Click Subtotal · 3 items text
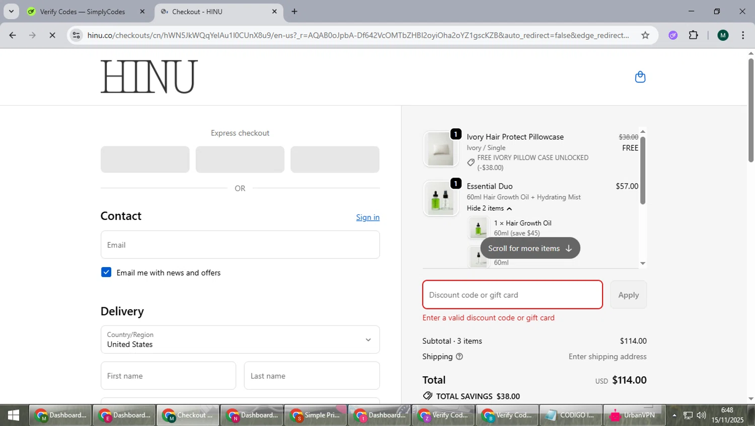 (452, 341)
